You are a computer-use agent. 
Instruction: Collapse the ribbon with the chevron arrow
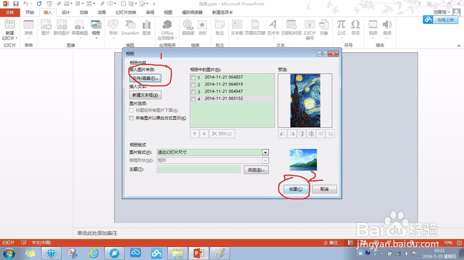459,46
